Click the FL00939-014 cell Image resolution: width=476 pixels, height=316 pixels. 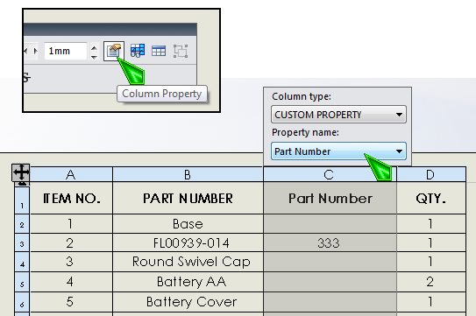188,242
